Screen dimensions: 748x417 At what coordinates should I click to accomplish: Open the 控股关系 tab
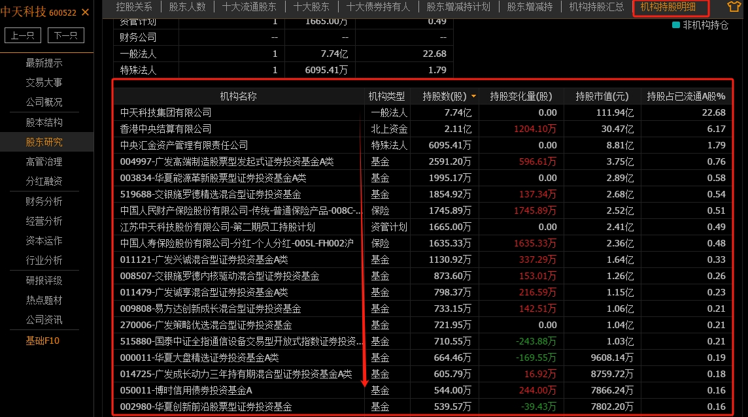(134, 7)
